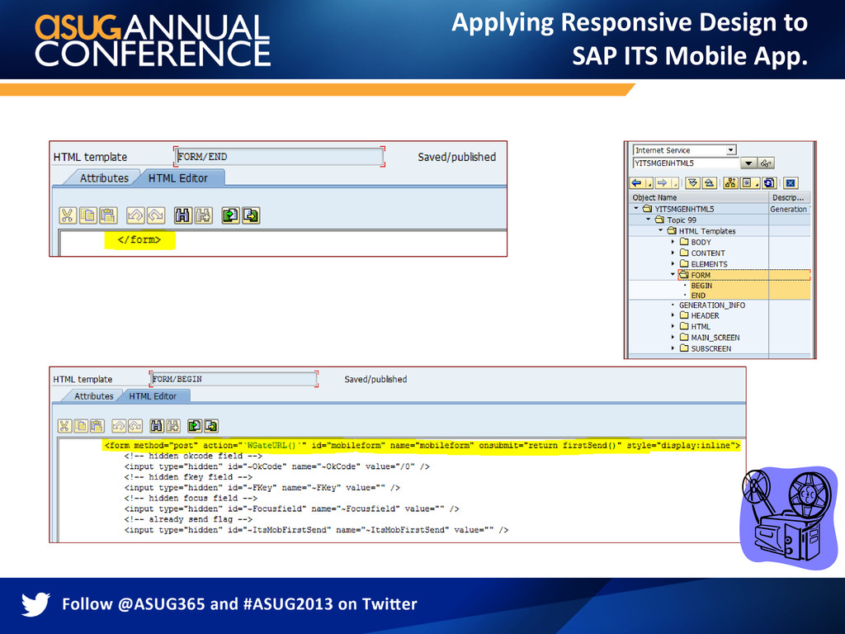
Task: Expand the HEADER folder
Action: tap(673, 315)
